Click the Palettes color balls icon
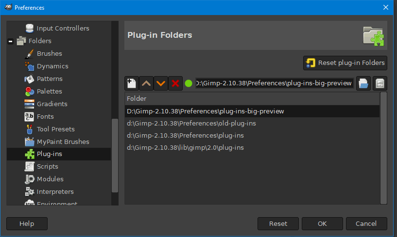 [29, 92]
